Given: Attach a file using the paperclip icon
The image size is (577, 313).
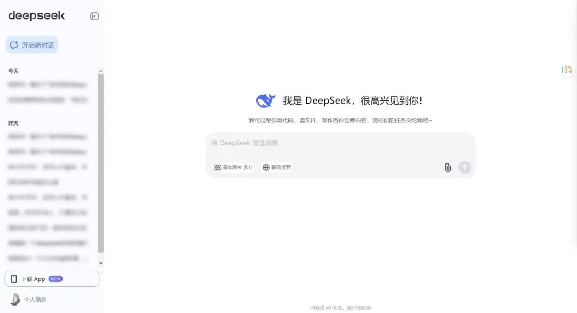Looking at the screenshot, I should click(x=448, y=167).
